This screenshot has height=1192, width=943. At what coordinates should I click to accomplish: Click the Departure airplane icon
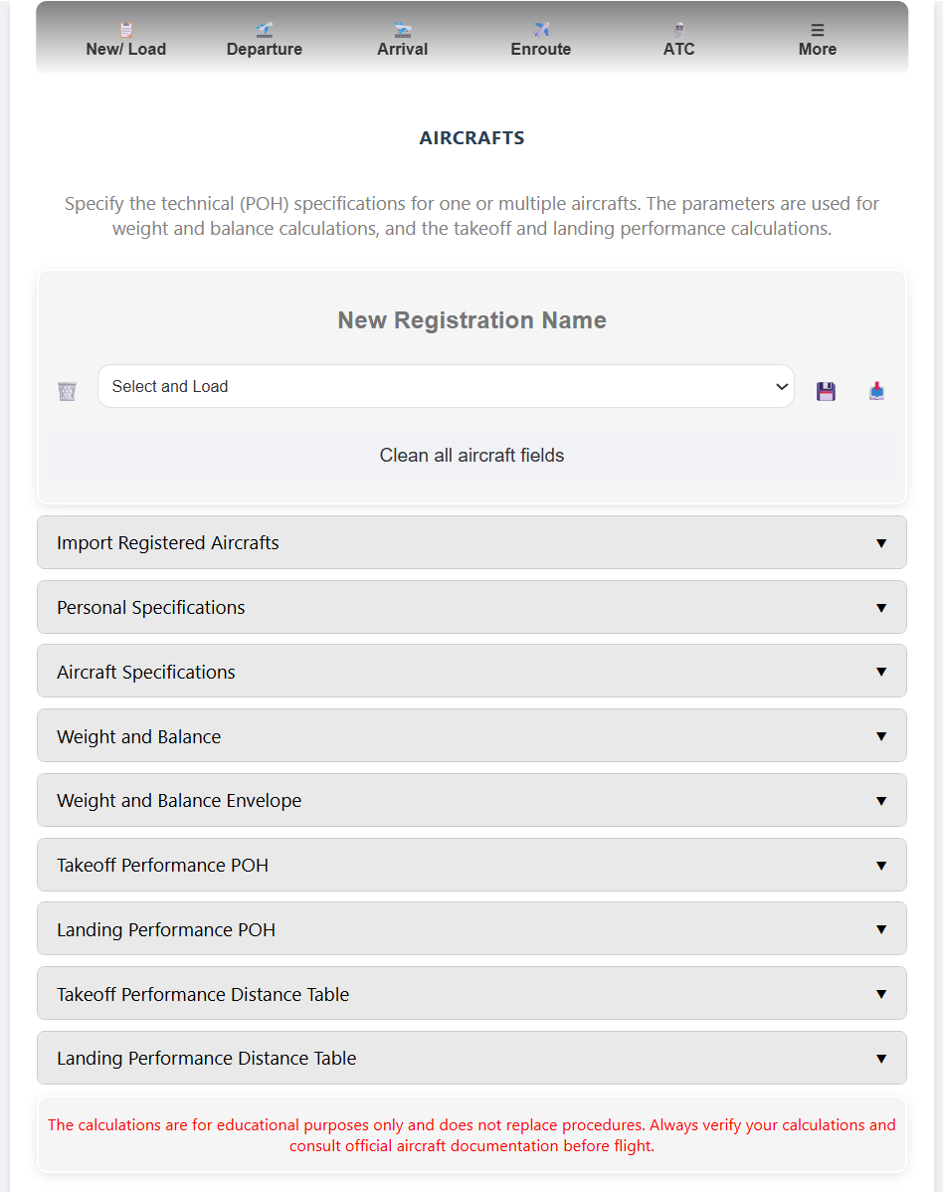click(x=265, y=30)
